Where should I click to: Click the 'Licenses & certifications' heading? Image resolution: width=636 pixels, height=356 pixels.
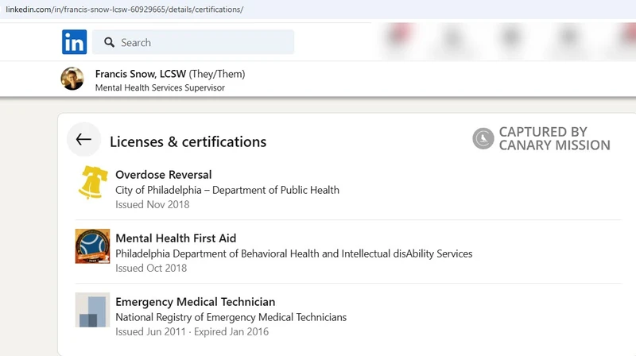click(188, 142)
